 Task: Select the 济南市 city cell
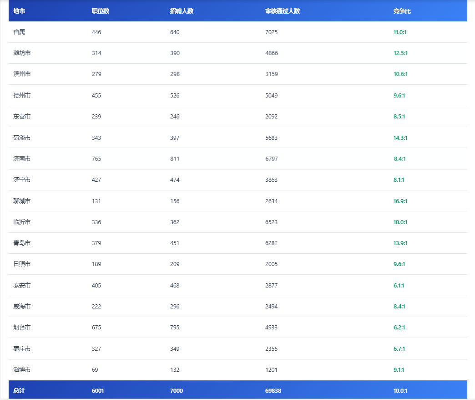click(22, 159)
